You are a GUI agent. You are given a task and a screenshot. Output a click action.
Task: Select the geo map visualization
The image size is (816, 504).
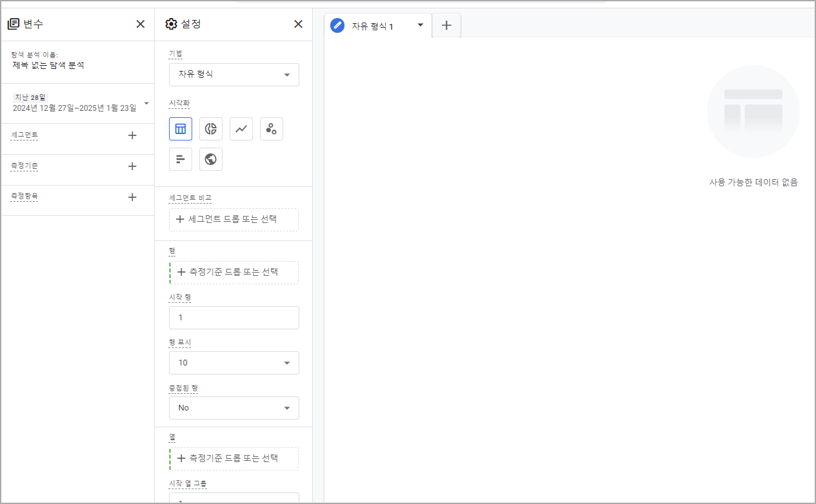(x=210, y=159)
